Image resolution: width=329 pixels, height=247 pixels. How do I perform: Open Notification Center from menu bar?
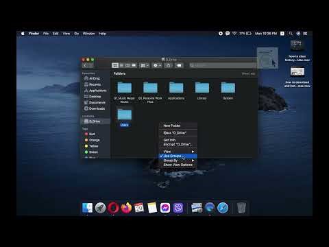[305, 34]
